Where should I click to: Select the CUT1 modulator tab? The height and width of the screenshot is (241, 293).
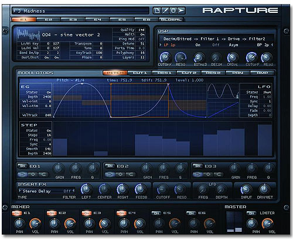(139, 73)
